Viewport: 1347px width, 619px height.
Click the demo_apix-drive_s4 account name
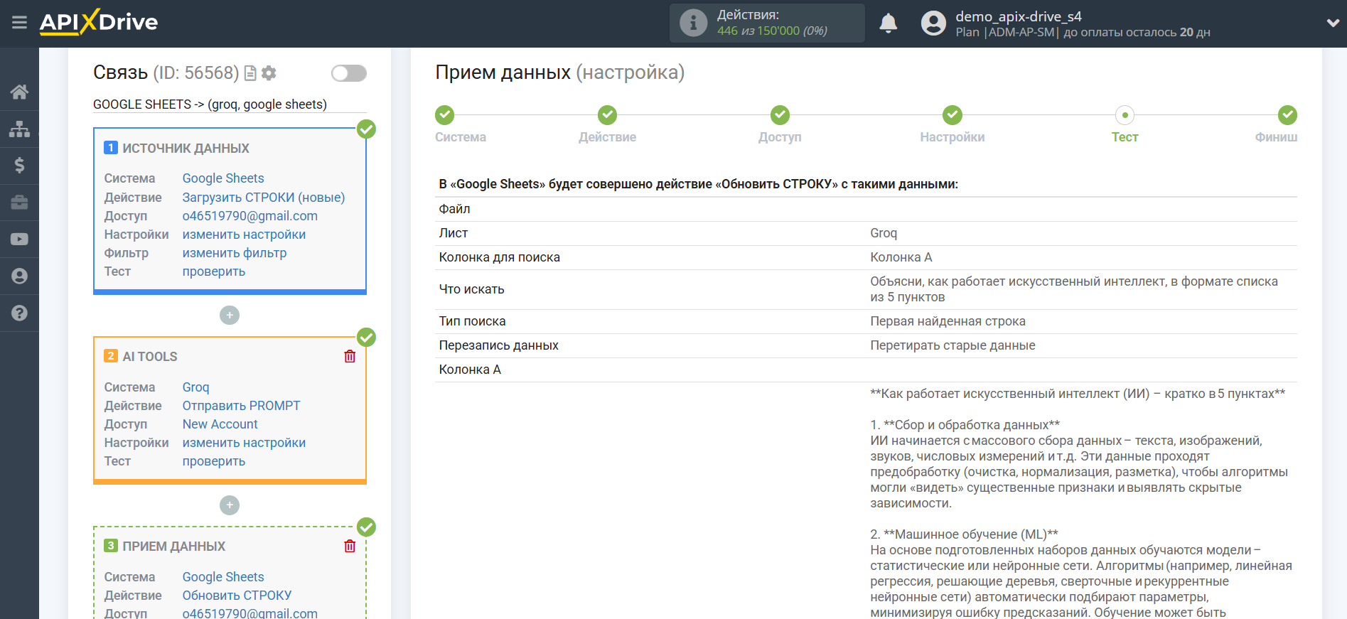tap(1019, 16)
